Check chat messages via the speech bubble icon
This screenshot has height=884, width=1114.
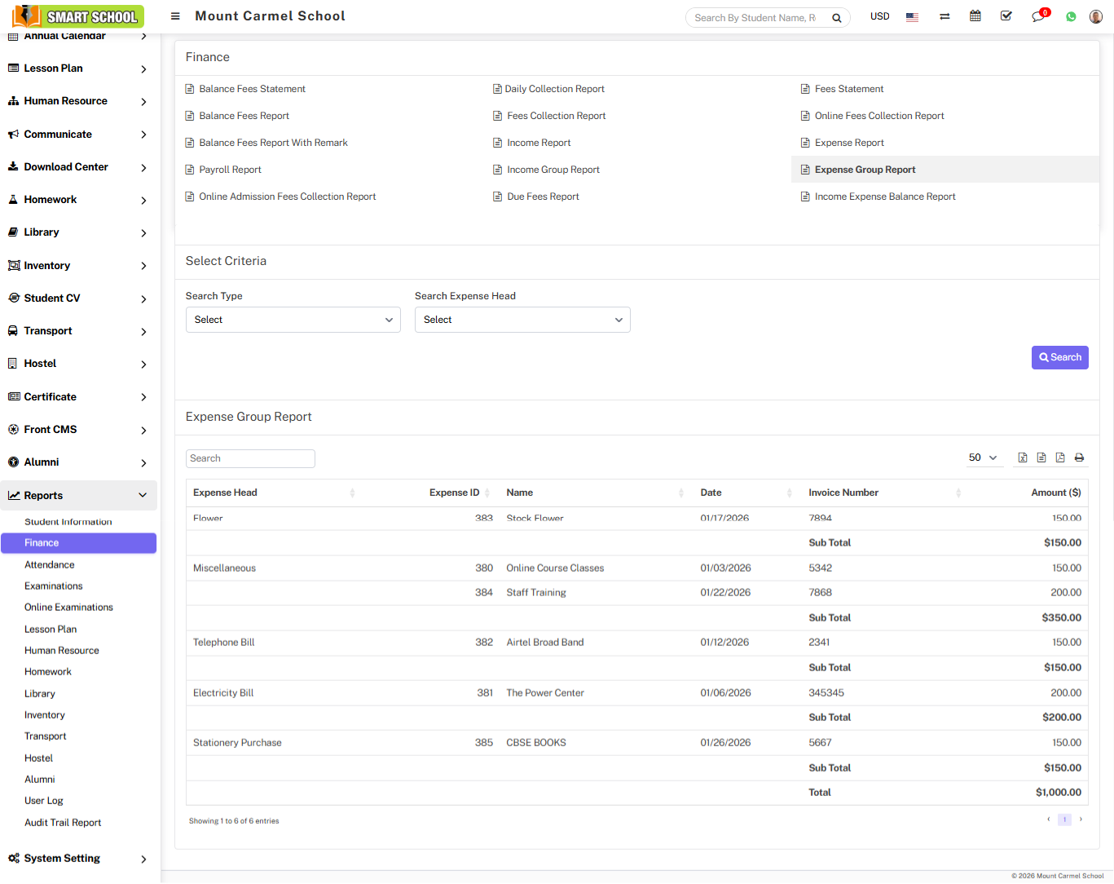(1037, 16)
